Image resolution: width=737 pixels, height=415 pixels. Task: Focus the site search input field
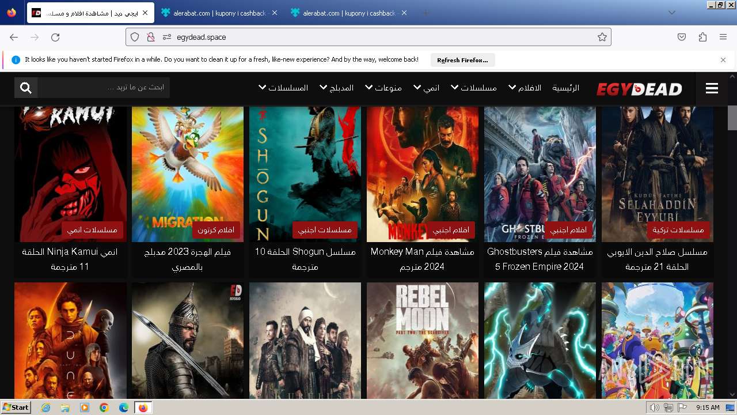[104, 88]
